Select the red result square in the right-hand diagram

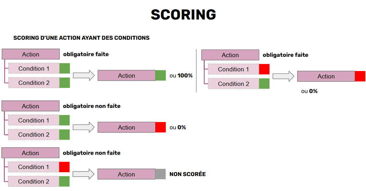click(x=360, y=76)
